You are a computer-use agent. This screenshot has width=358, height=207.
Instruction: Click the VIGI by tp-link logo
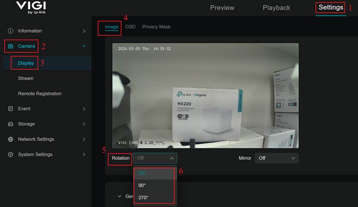(x=31, y=7)
